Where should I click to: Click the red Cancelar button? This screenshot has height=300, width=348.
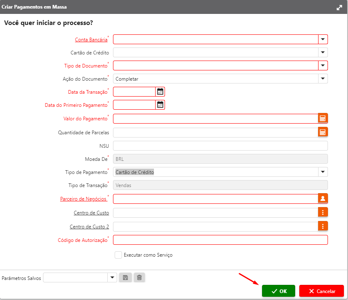coord(321,291)
